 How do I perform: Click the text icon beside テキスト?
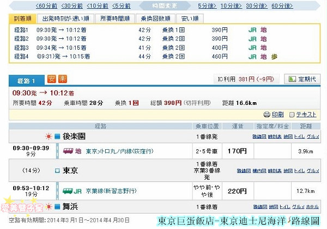[292, 115]
